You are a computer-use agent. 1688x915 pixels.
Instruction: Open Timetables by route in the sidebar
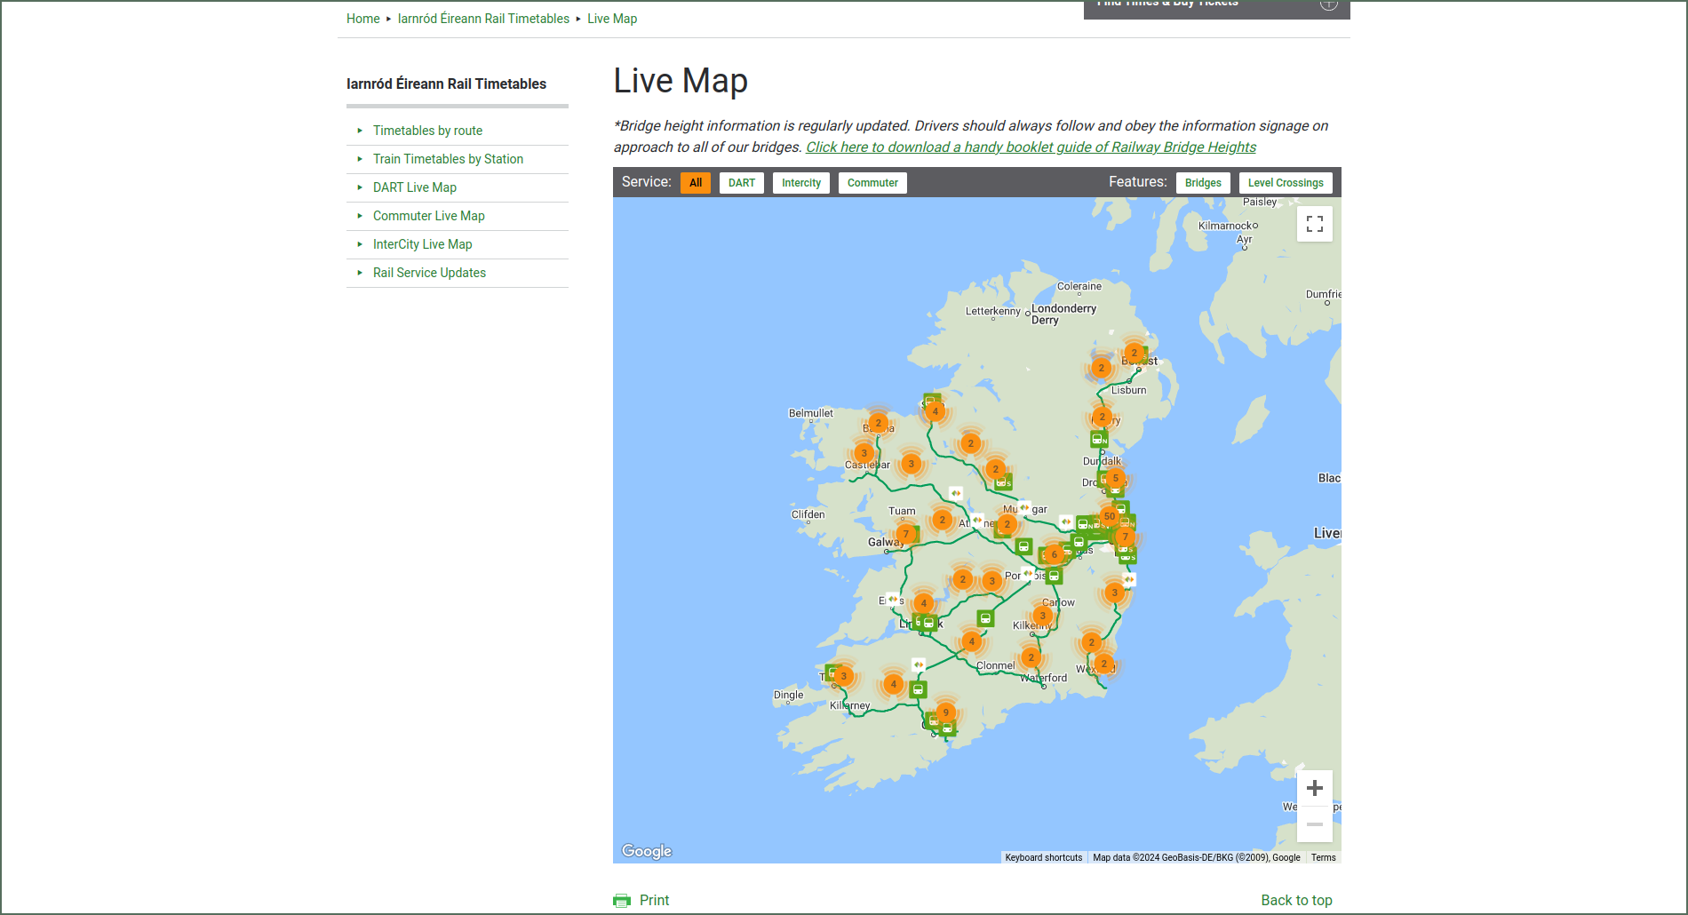427,131
